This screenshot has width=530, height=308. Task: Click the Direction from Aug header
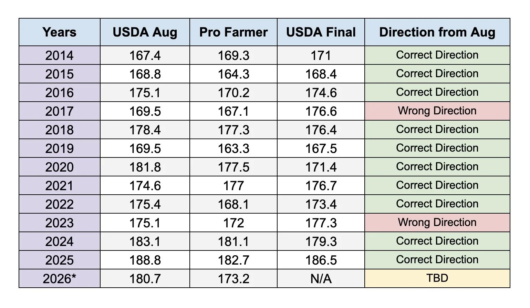pyautogui.click(x=437, y=32)
